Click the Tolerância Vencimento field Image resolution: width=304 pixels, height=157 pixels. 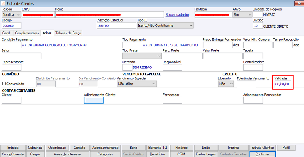[x=247, y=84]
